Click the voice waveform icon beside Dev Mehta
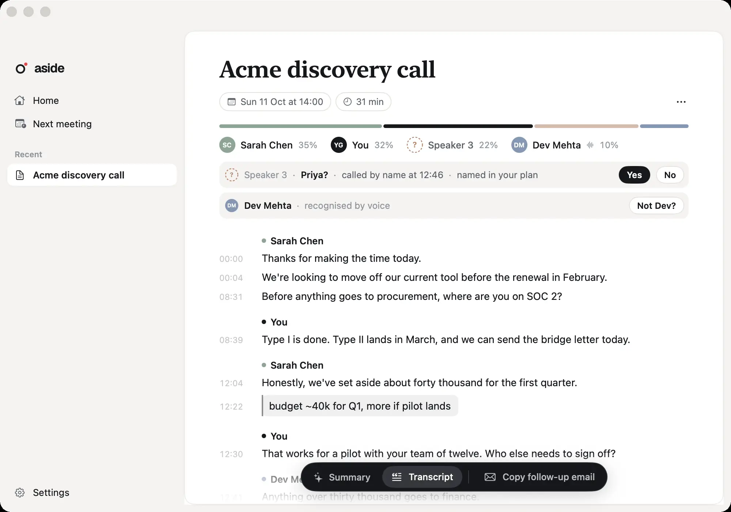The image size is (731, 512). click(590, 145)
